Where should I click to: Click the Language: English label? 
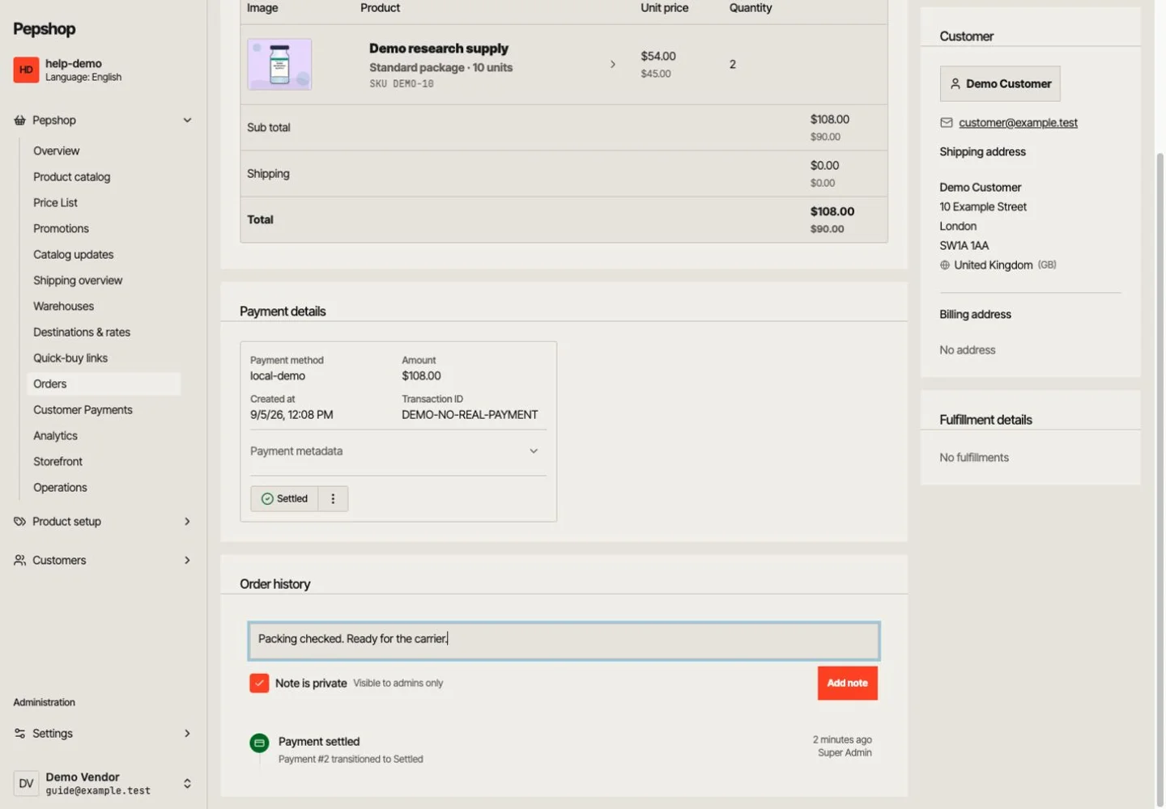[83, 78]
